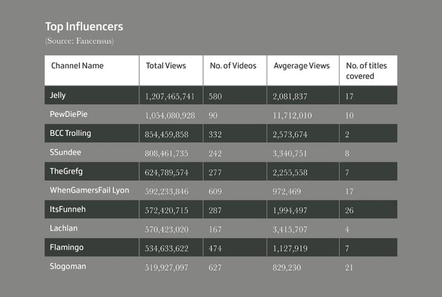
Task: Select the Flamingo channel cell
Action: tap(68, 247)
